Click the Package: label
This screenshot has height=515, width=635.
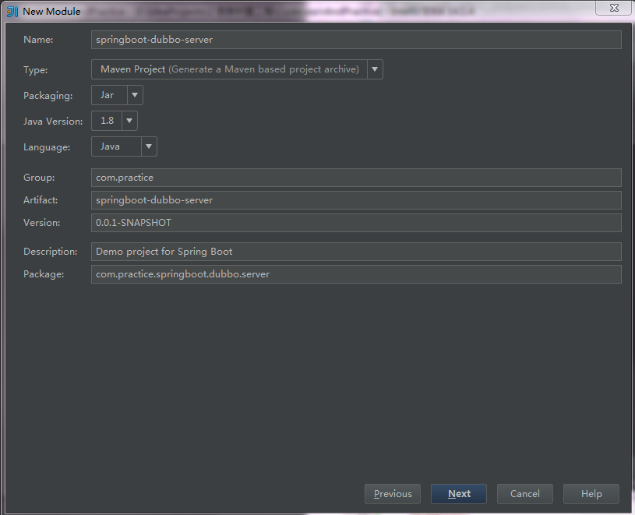pyautogui.click(x=44, y=274)
